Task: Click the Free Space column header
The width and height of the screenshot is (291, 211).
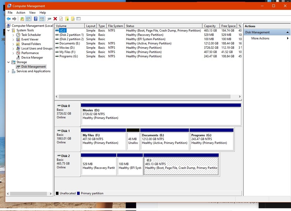Action: (x=228, y=26)
